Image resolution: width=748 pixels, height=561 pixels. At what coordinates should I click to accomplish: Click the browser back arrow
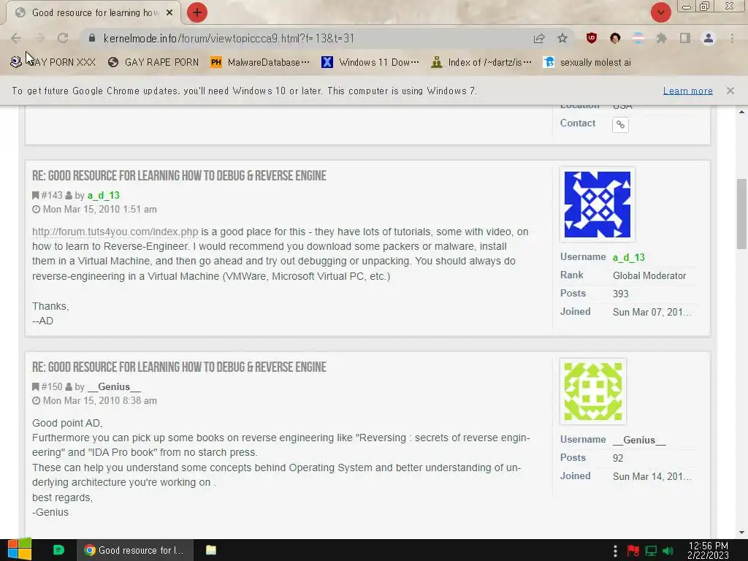(x=16, y=38)
